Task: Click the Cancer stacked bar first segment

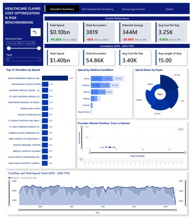Action: coord(97,78)
